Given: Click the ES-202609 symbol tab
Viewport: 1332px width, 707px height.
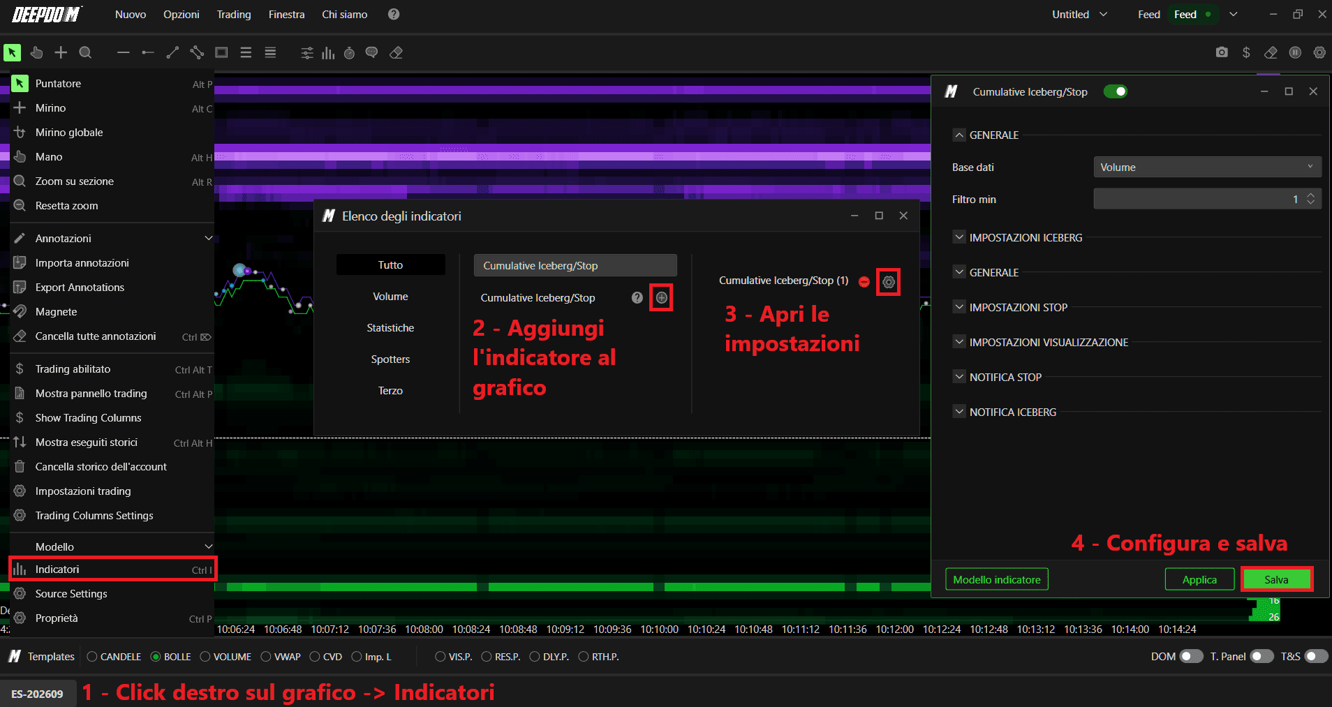Looking at the screenshot, I should coord(37,694).
